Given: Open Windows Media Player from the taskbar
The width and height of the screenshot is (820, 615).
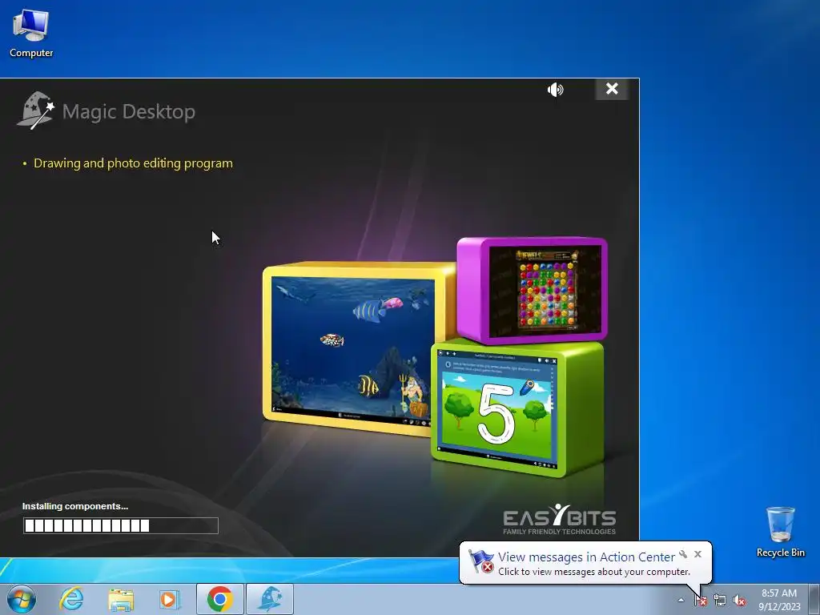Looking at the screenshot, I should 170,599.
